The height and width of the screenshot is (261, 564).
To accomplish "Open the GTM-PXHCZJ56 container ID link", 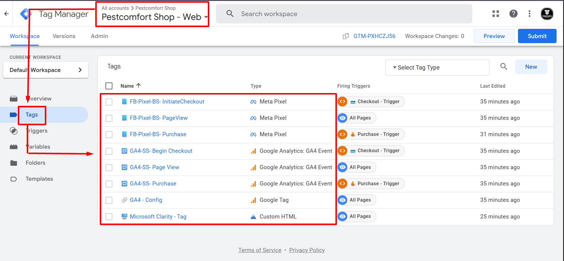I will coord(374,36).
